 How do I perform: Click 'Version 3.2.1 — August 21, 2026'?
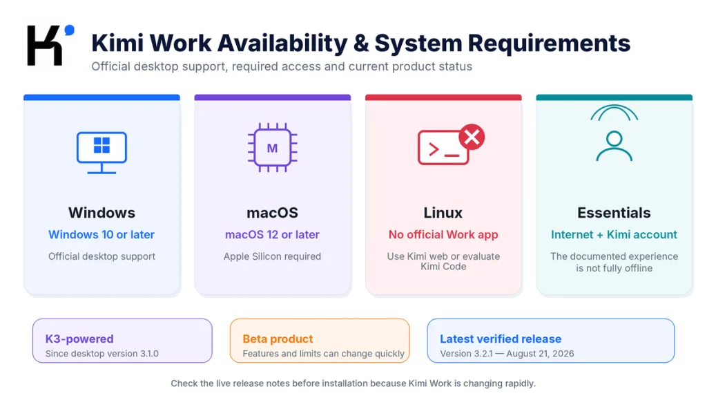(x=507, y=354)
